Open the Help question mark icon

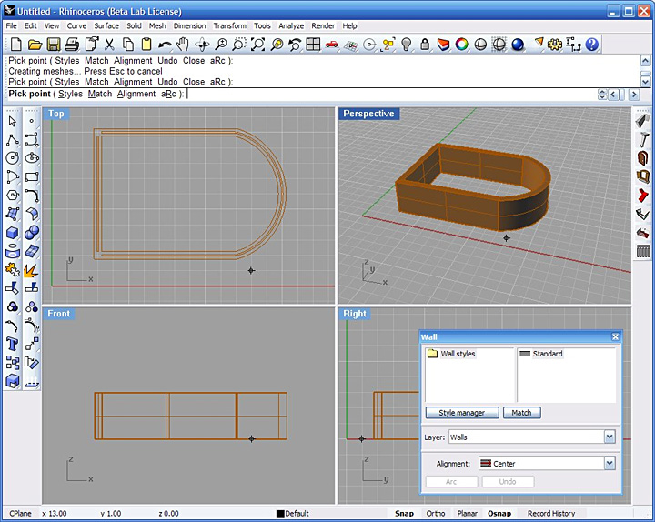592,44
